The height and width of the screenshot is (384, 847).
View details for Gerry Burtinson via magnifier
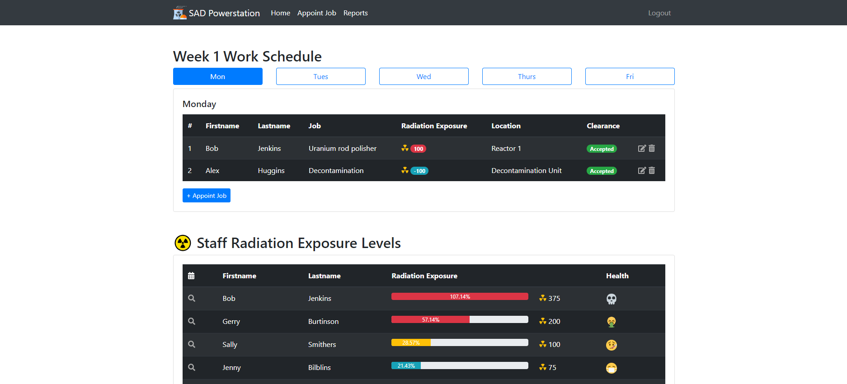(192, 321)
